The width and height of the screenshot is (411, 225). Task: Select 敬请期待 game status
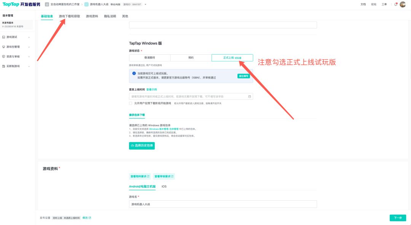coord(150,58)
